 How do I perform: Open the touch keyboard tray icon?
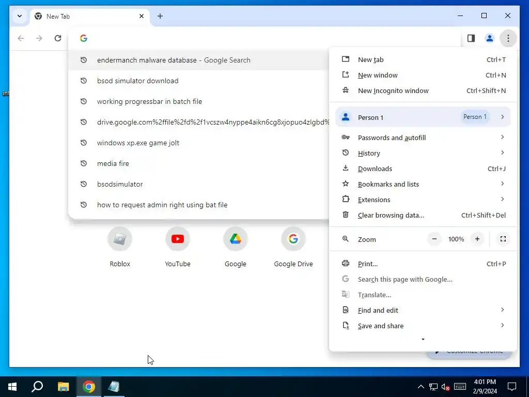point(460,387)
